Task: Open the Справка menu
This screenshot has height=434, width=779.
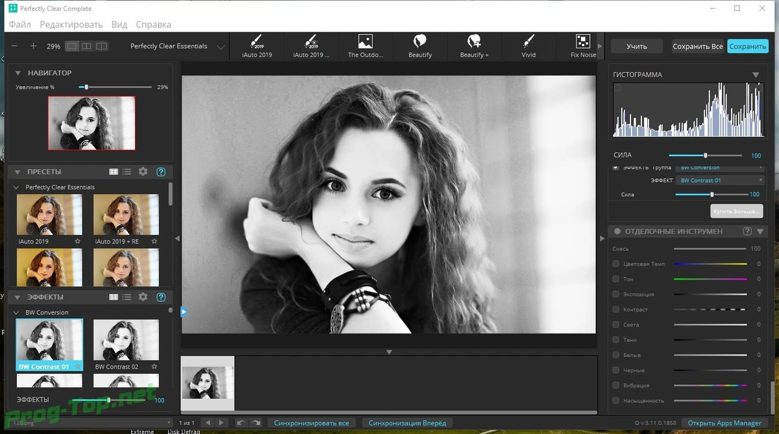Action: point(154,25)
